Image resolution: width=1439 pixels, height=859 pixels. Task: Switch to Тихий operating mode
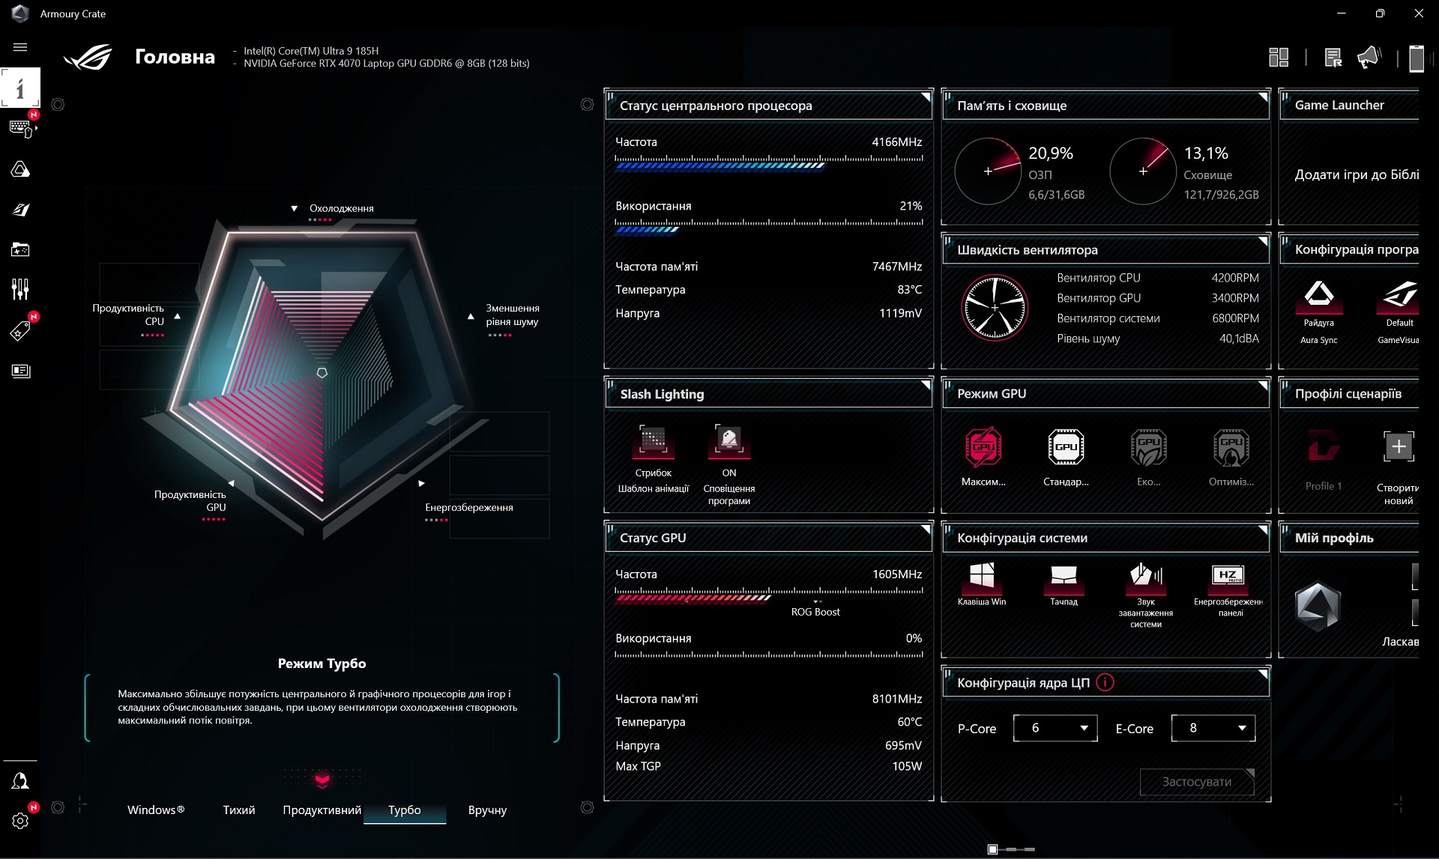(x=239, y=810)
